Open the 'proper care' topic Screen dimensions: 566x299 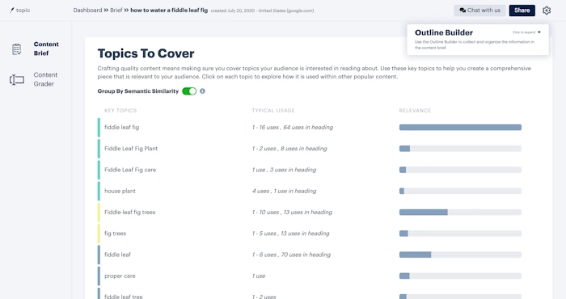tap(120, 276)
